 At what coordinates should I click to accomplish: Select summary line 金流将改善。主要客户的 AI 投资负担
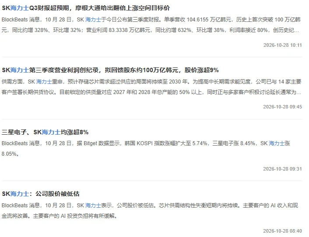coord(60,216)
